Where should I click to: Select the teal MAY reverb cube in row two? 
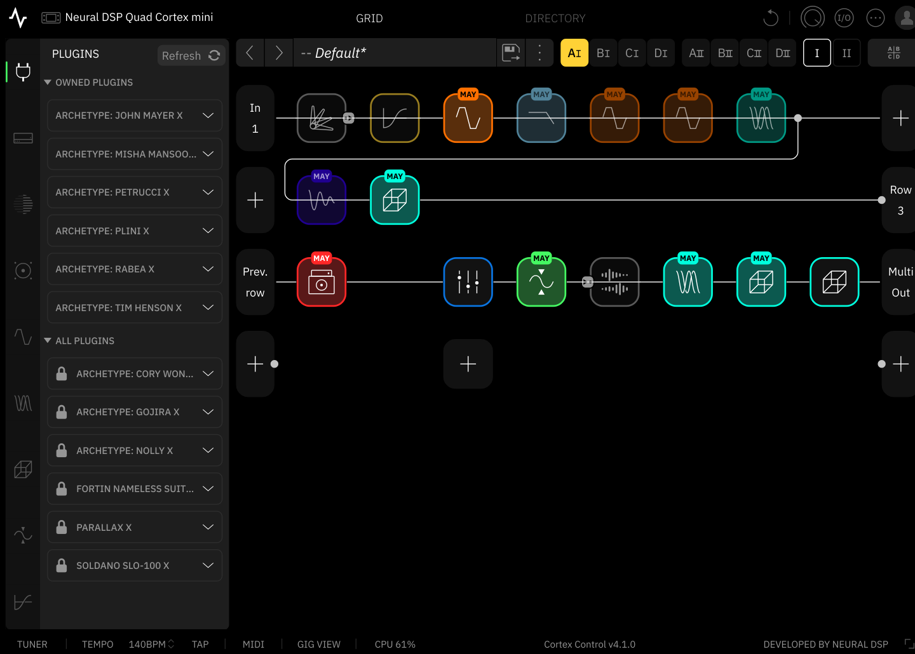(395, 200)
